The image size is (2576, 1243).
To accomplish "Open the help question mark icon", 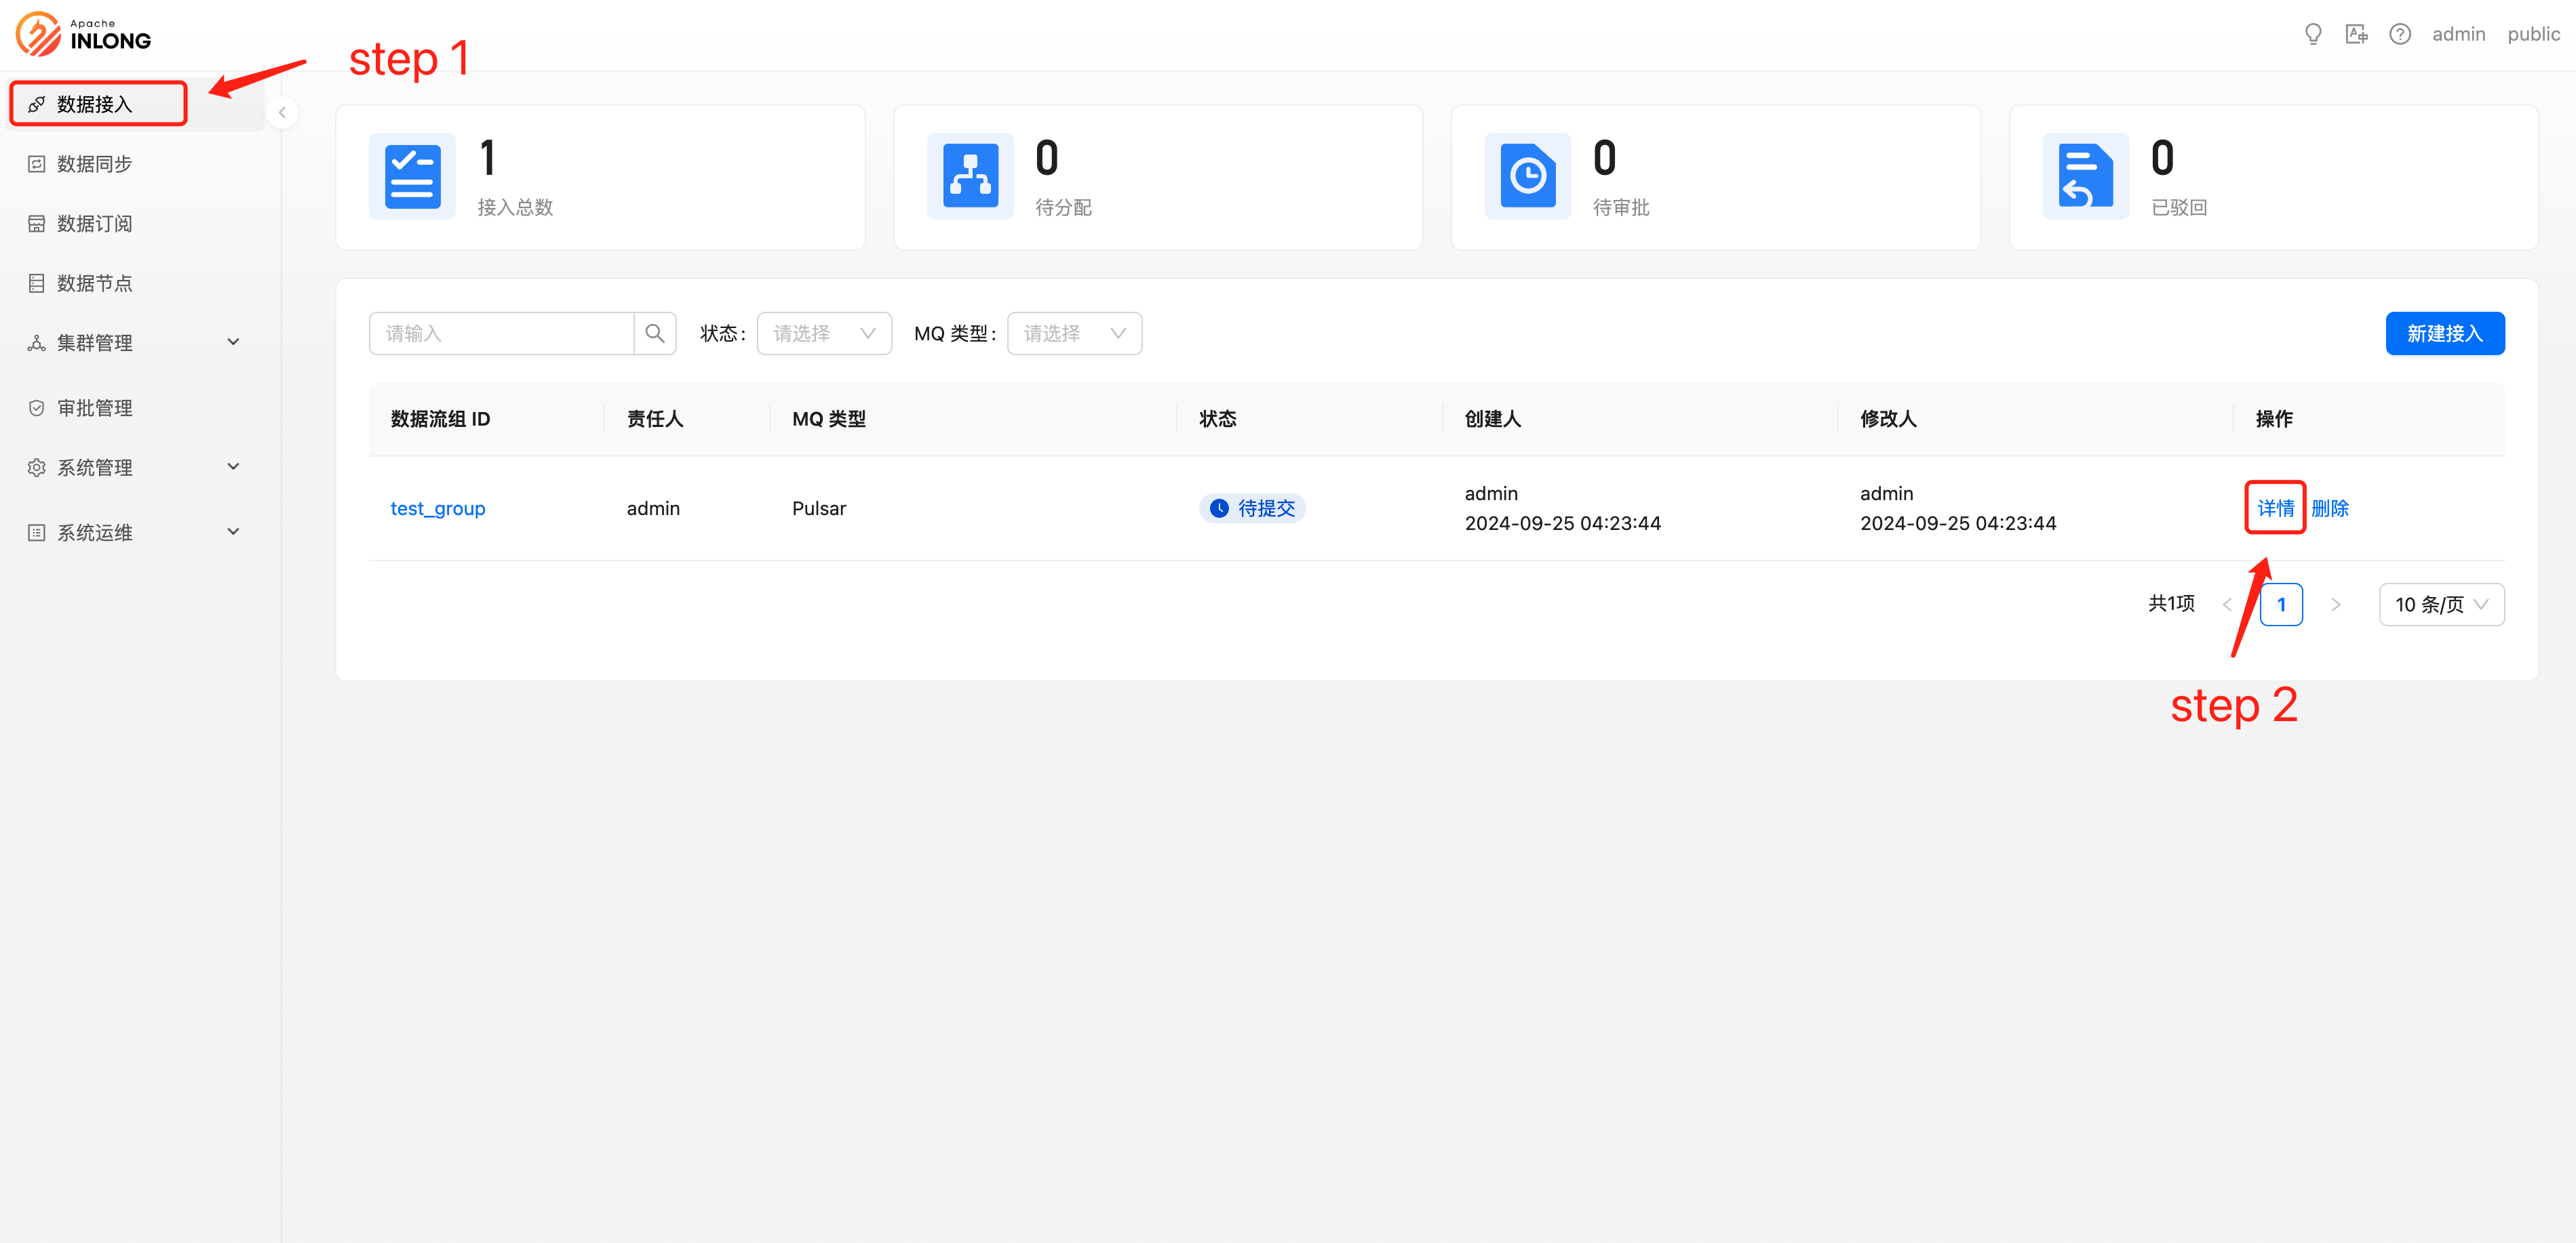I will pos(2399,34).
